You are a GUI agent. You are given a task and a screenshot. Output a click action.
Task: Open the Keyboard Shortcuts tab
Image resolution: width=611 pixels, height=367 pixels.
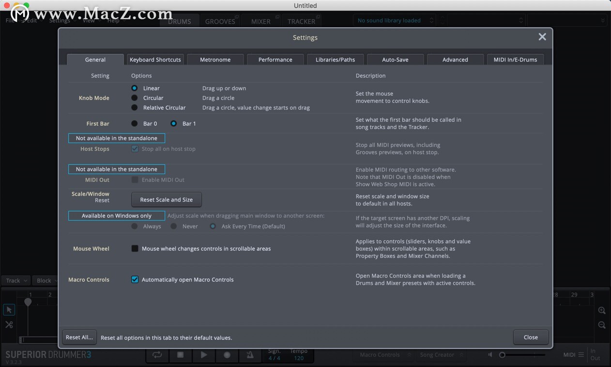[155, 60]
